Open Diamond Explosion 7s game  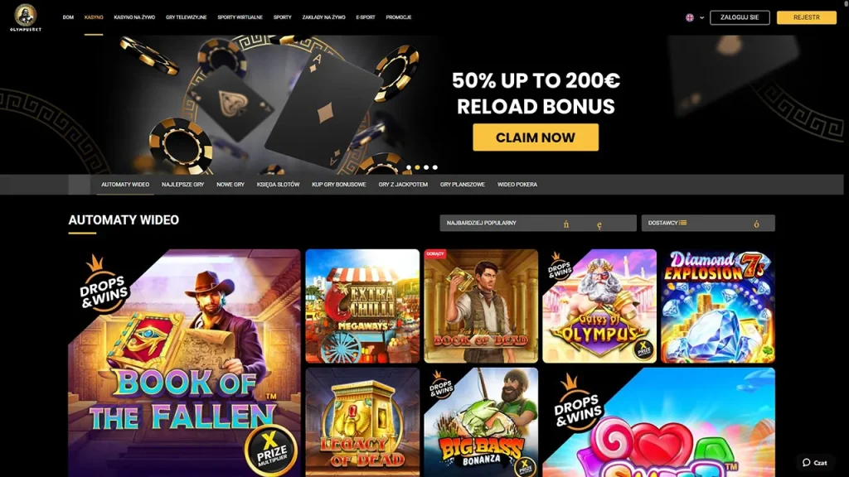pyautogui.click(x=718, y=306)
